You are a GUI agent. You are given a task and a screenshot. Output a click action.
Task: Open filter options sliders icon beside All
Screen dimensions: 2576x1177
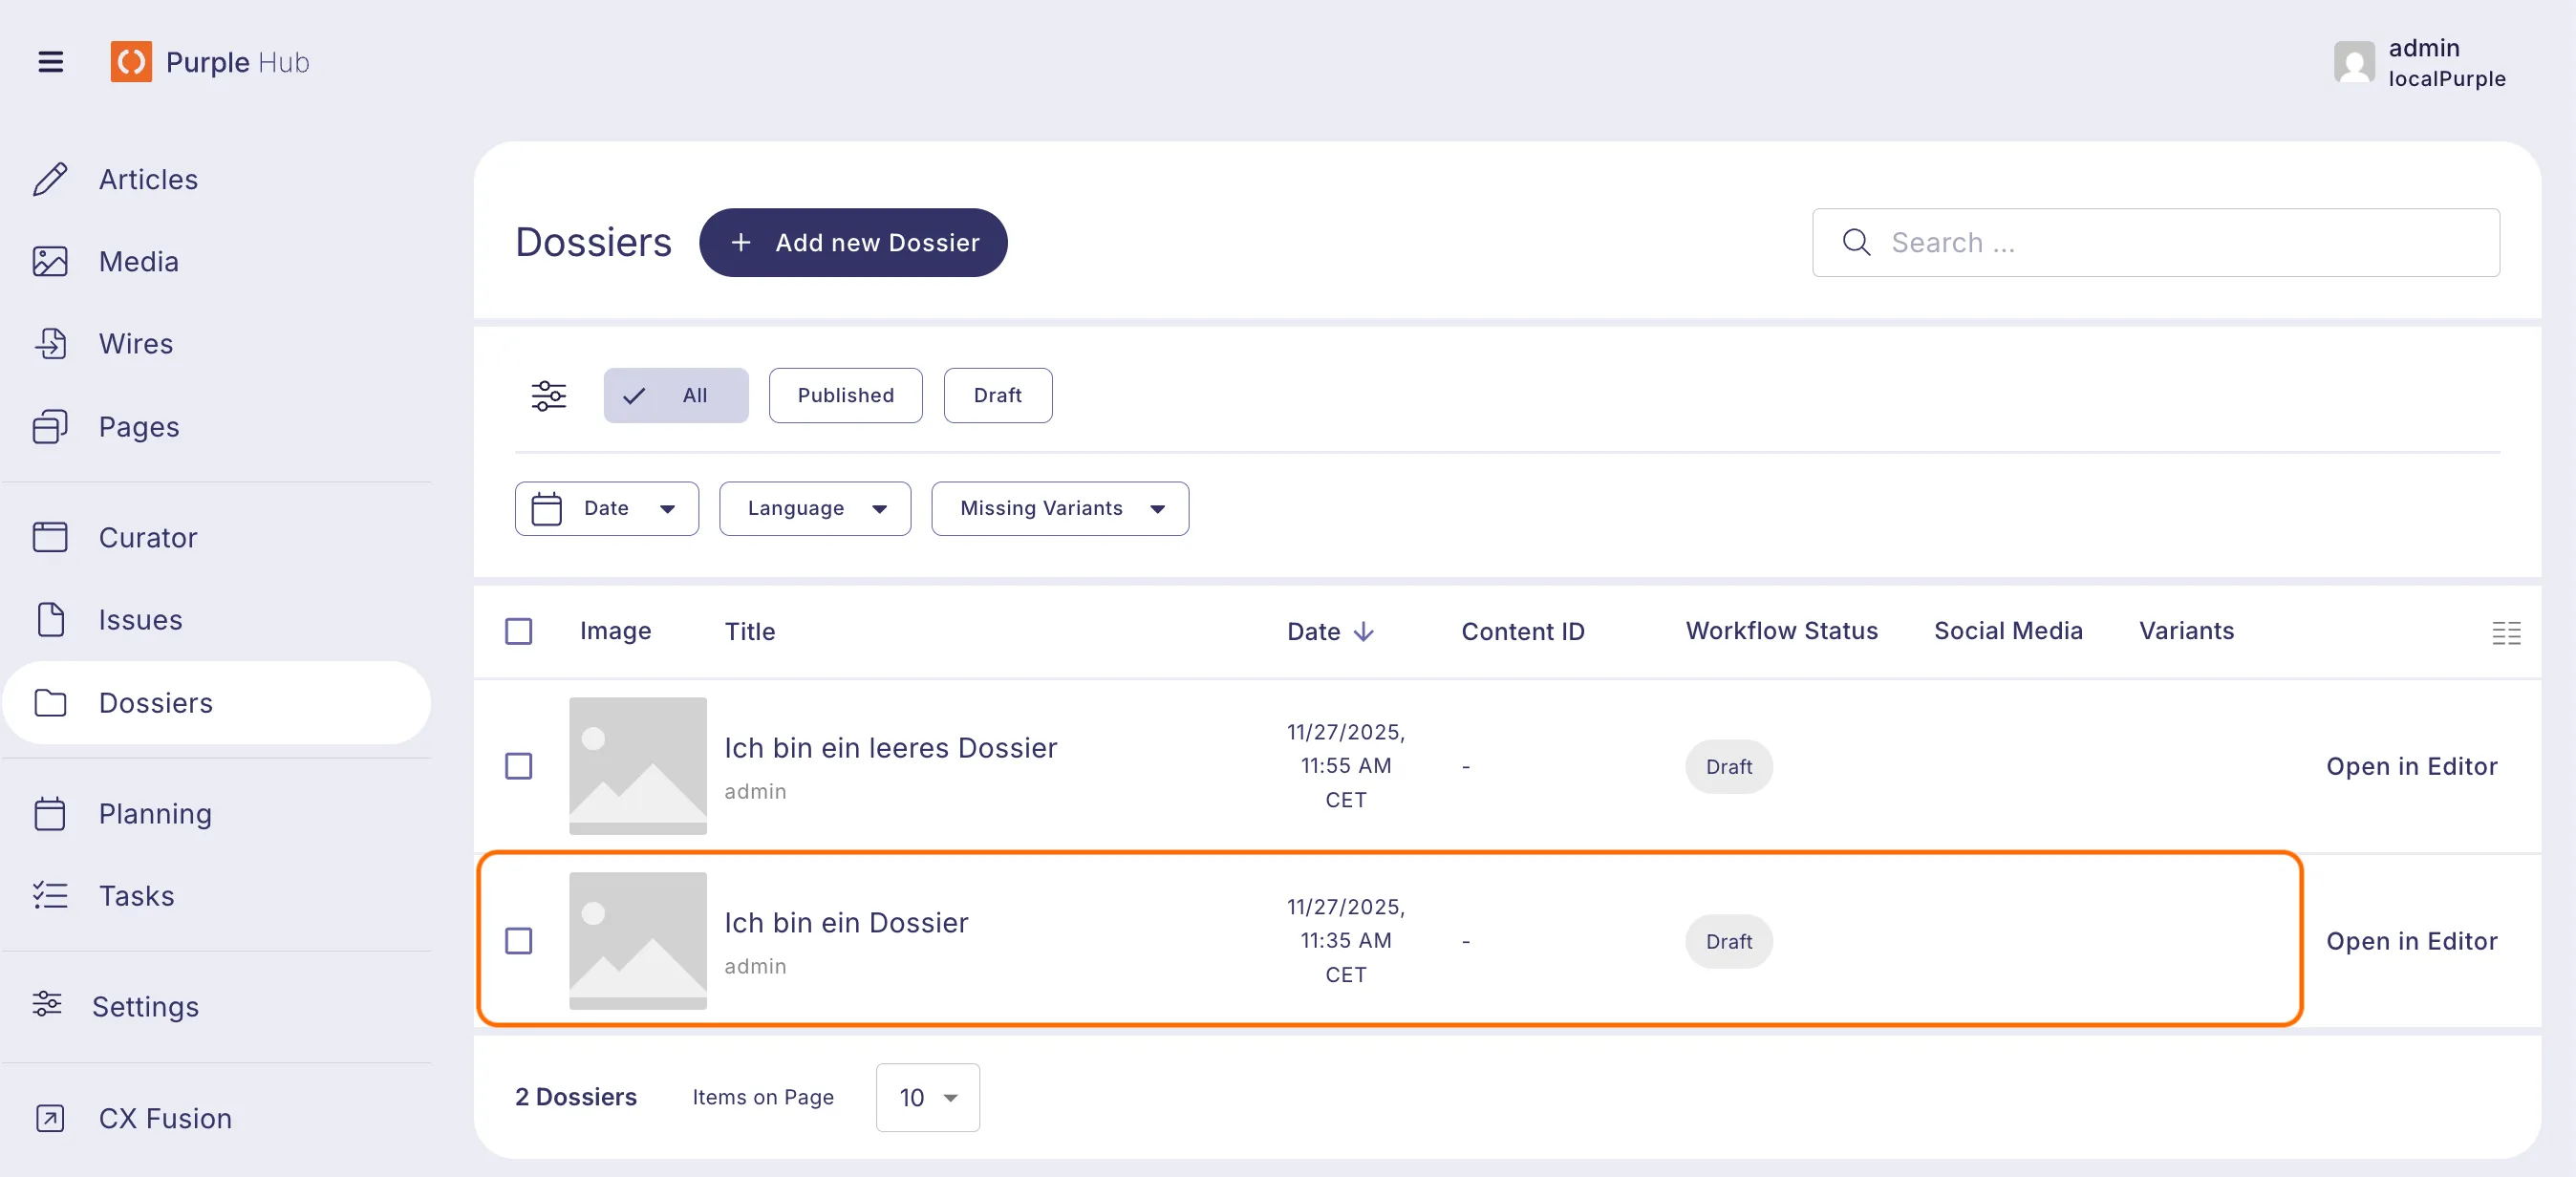point(549,395)
